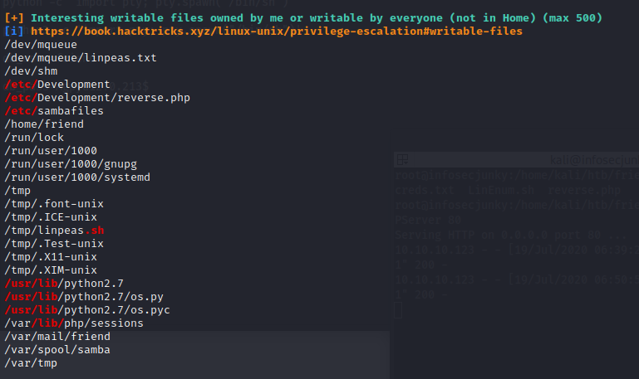Click the /tmp/linpeas.sh entry
The height and width of the screenshot is (379, 639).
[54, 231]
